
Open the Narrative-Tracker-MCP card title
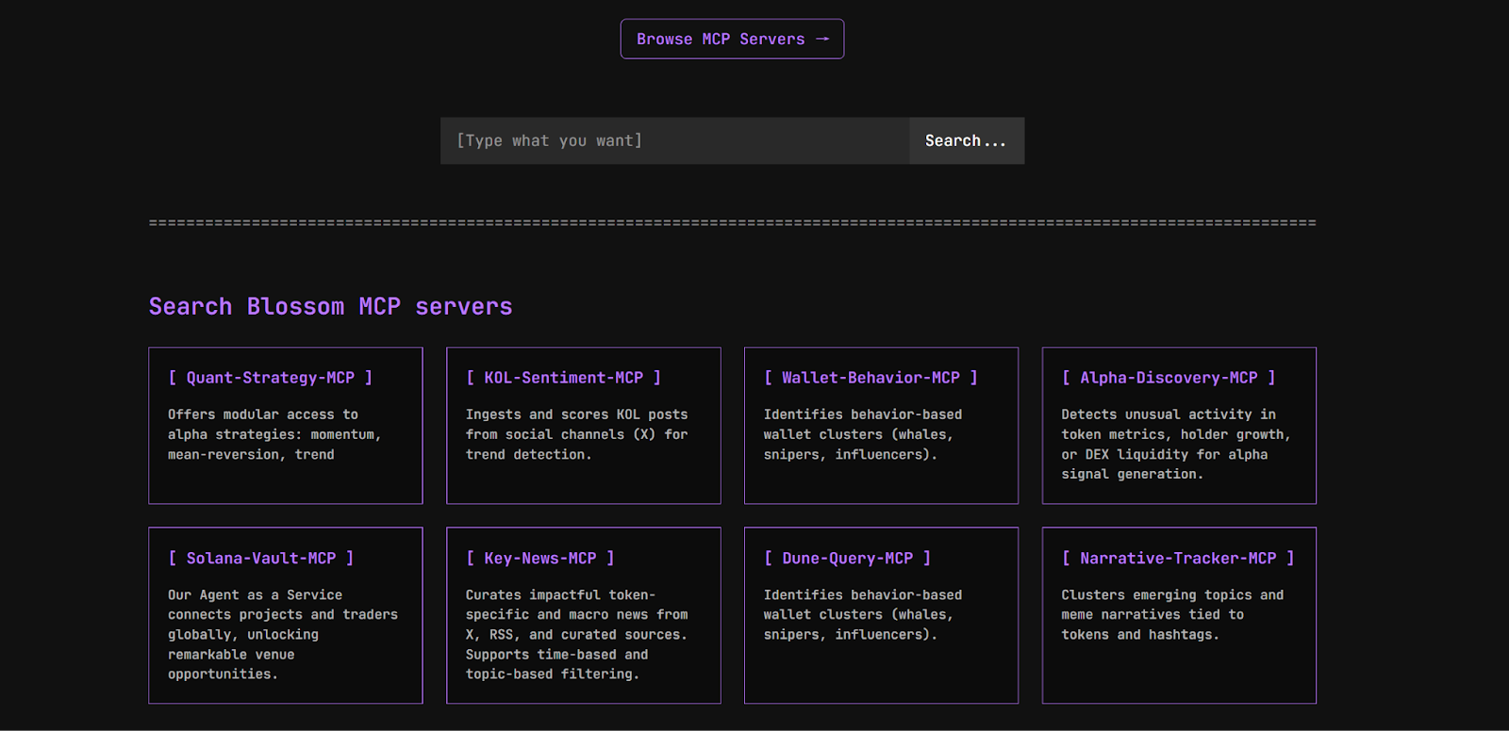point(1178,559)
